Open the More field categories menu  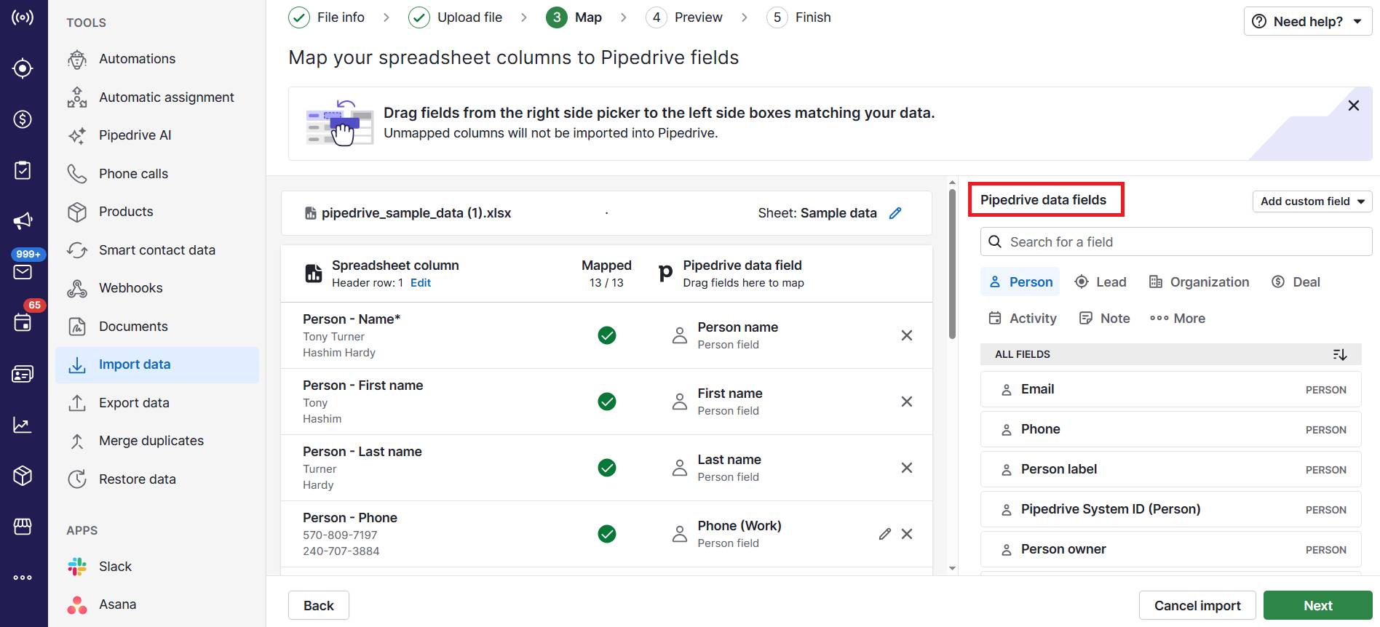1178,319
